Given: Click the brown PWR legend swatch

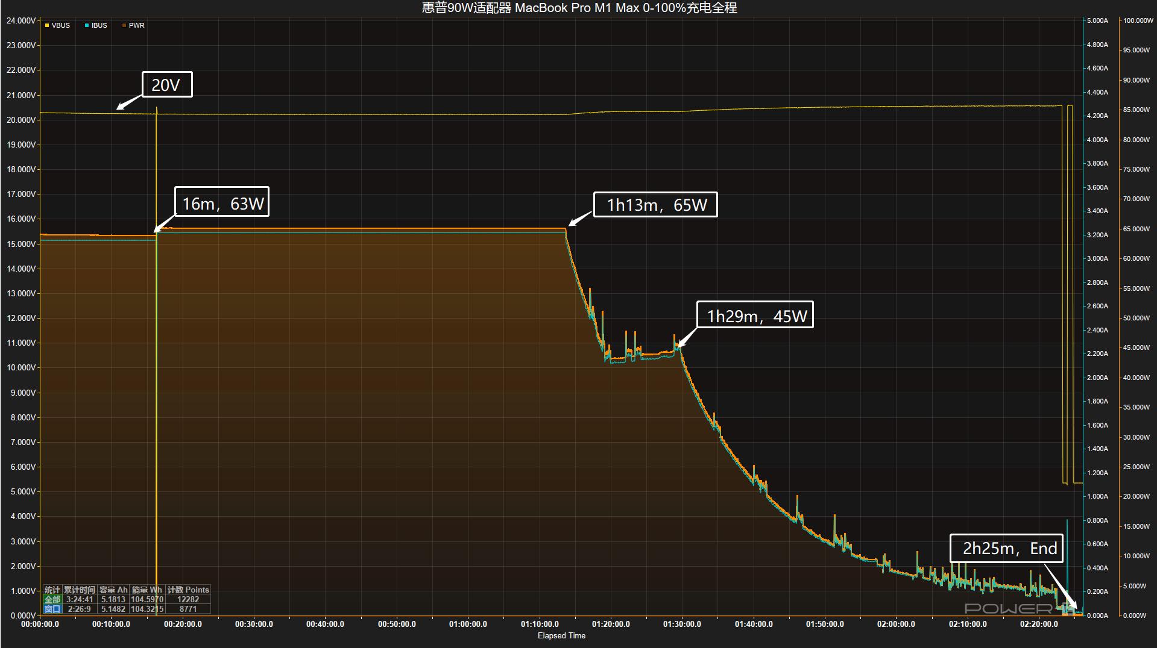Looking at the screenshot, I should [125, 26].
